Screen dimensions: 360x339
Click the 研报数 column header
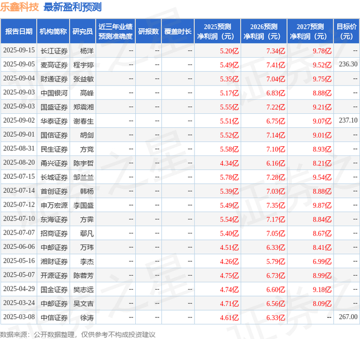[148, 31]
